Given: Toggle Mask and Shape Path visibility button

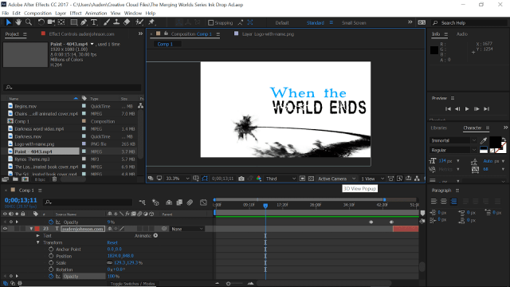Looking at the screenshot, I should (205, 179).
